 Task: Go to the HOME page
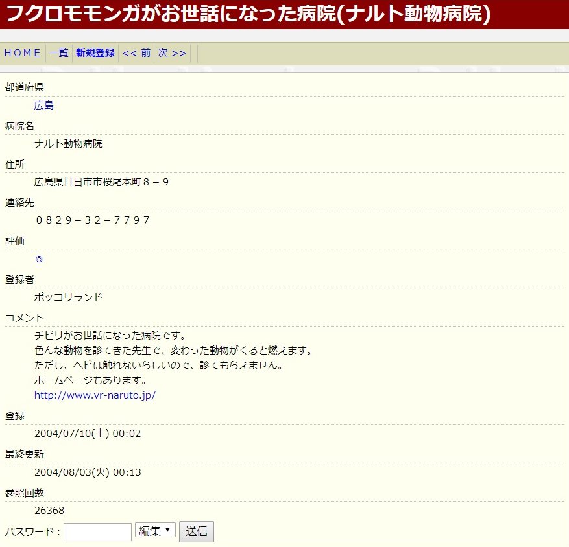(23, 53)
